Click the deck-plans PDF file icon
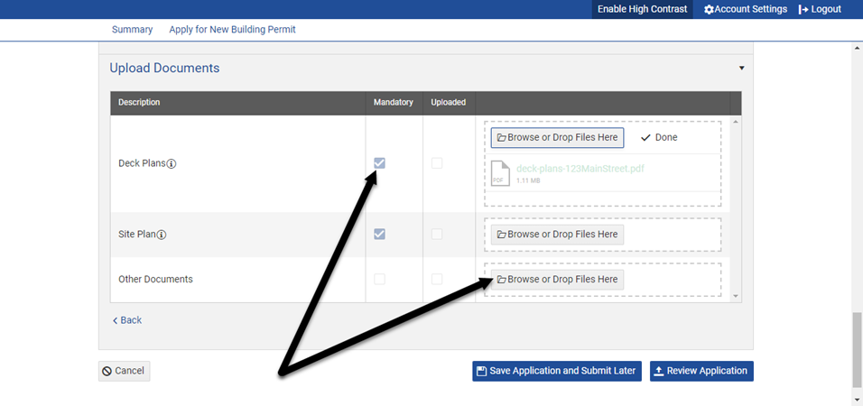The height and width of the screenshot is (406, 863). click(x=499, y=173)
